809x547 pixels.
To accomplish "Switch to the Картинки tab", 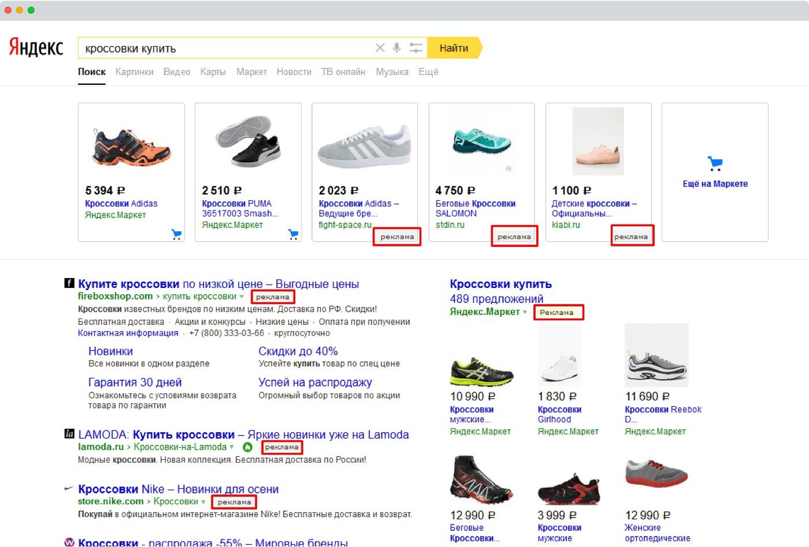I will tap(134, 72).
